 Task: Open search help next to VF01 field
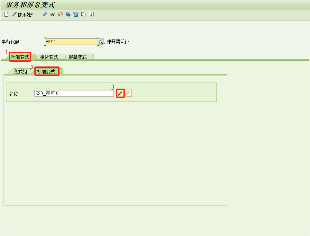tap(101, 42)
